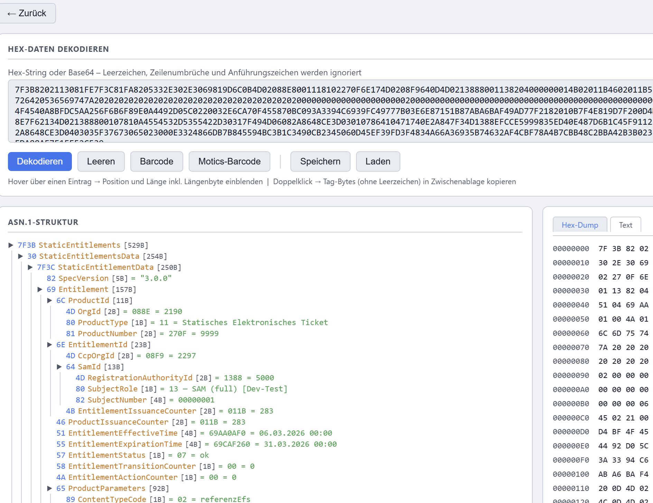Collapse the 7F3C StaticEntitlementData node
The image size is (653, 503).
click(x=30, y=267)
